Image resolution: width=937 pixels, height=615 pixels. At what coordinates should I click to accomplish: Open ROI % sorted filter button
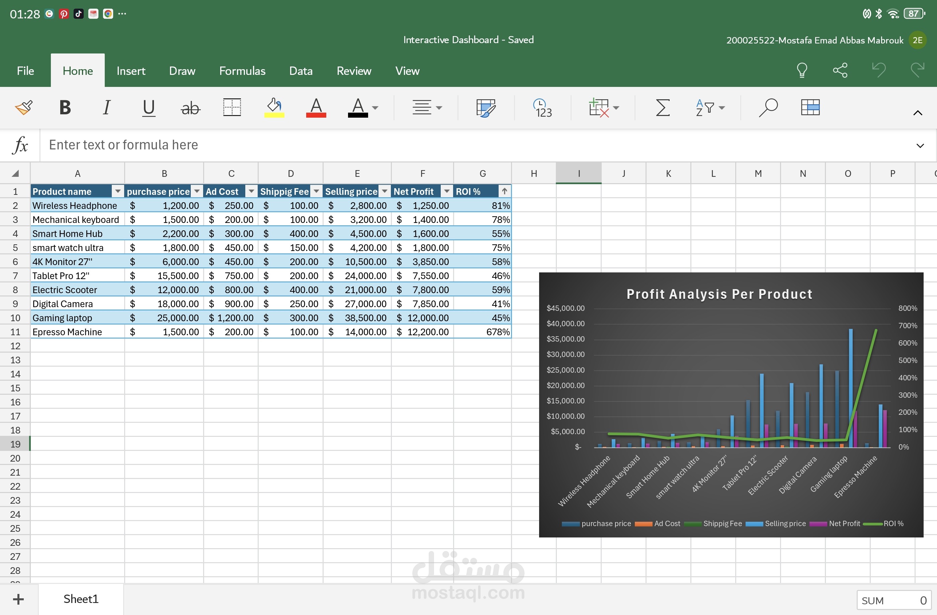click(504, 192)
